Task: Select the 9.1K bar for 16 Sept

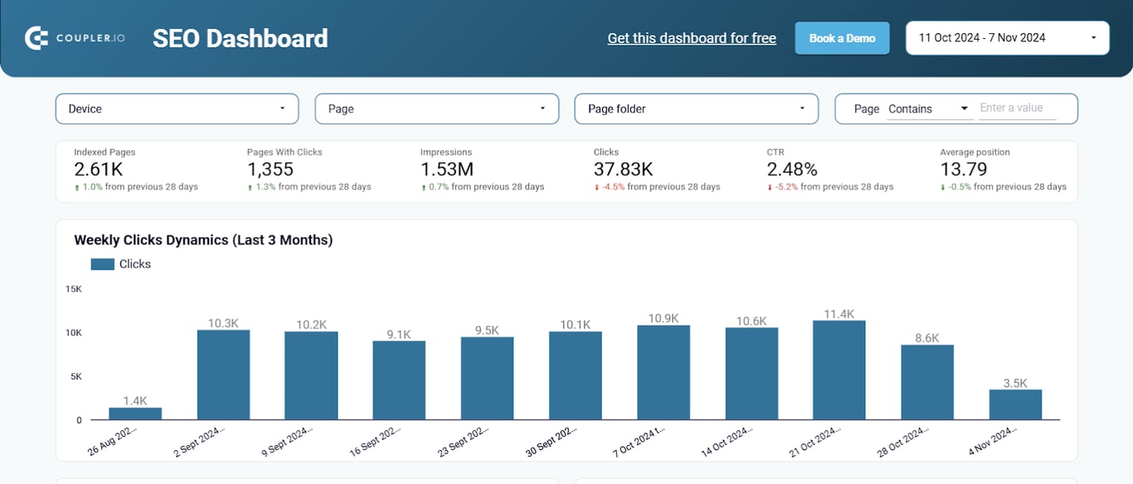Action: [x=399, y=380]
